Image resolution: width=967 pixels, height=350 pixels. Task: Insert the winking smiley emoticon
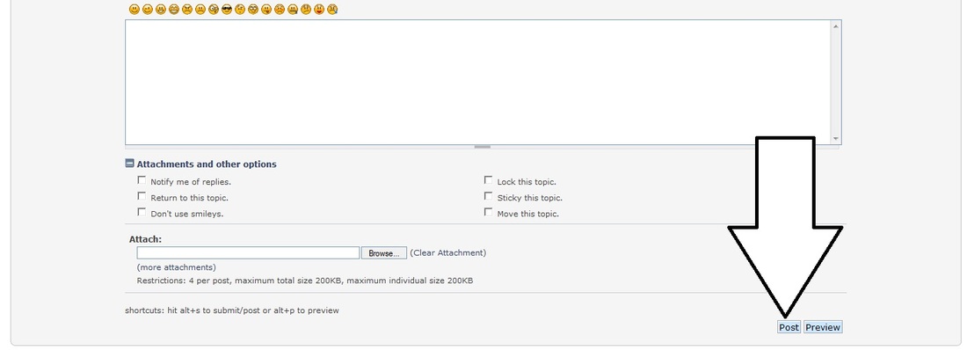[x=148, y=10]
